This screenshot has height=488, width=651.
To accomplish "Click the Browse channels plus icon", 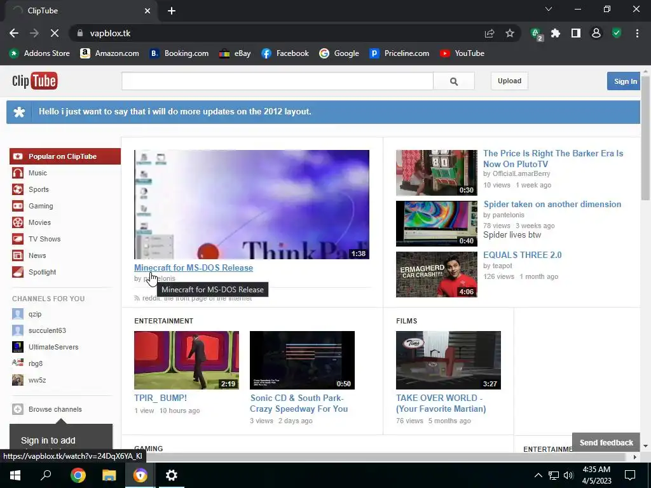I will (18, 409).
